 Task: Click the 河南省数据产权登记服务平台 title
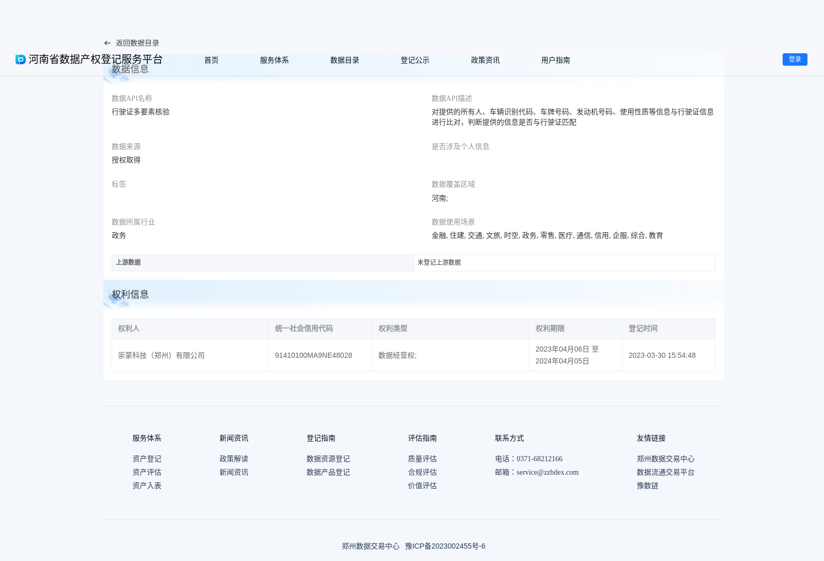[96, 59]
